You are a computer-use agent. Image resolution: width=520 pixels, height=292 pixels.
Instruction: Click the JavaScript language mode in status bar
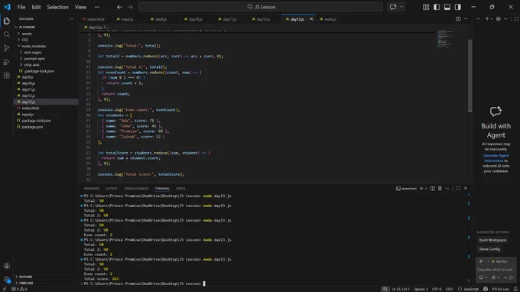click(x=471, y=289)
